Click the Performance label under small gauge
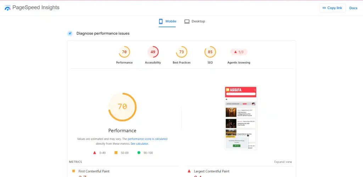This screenshot has width=363, height=177. point(124,63)
